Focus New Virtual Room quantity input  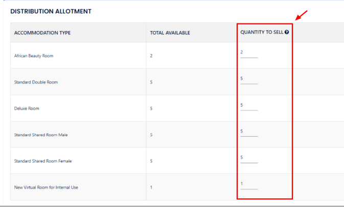(248, 185)
